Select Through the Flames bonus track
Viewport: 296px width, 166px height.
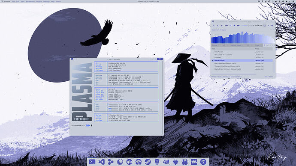(242, 66)
